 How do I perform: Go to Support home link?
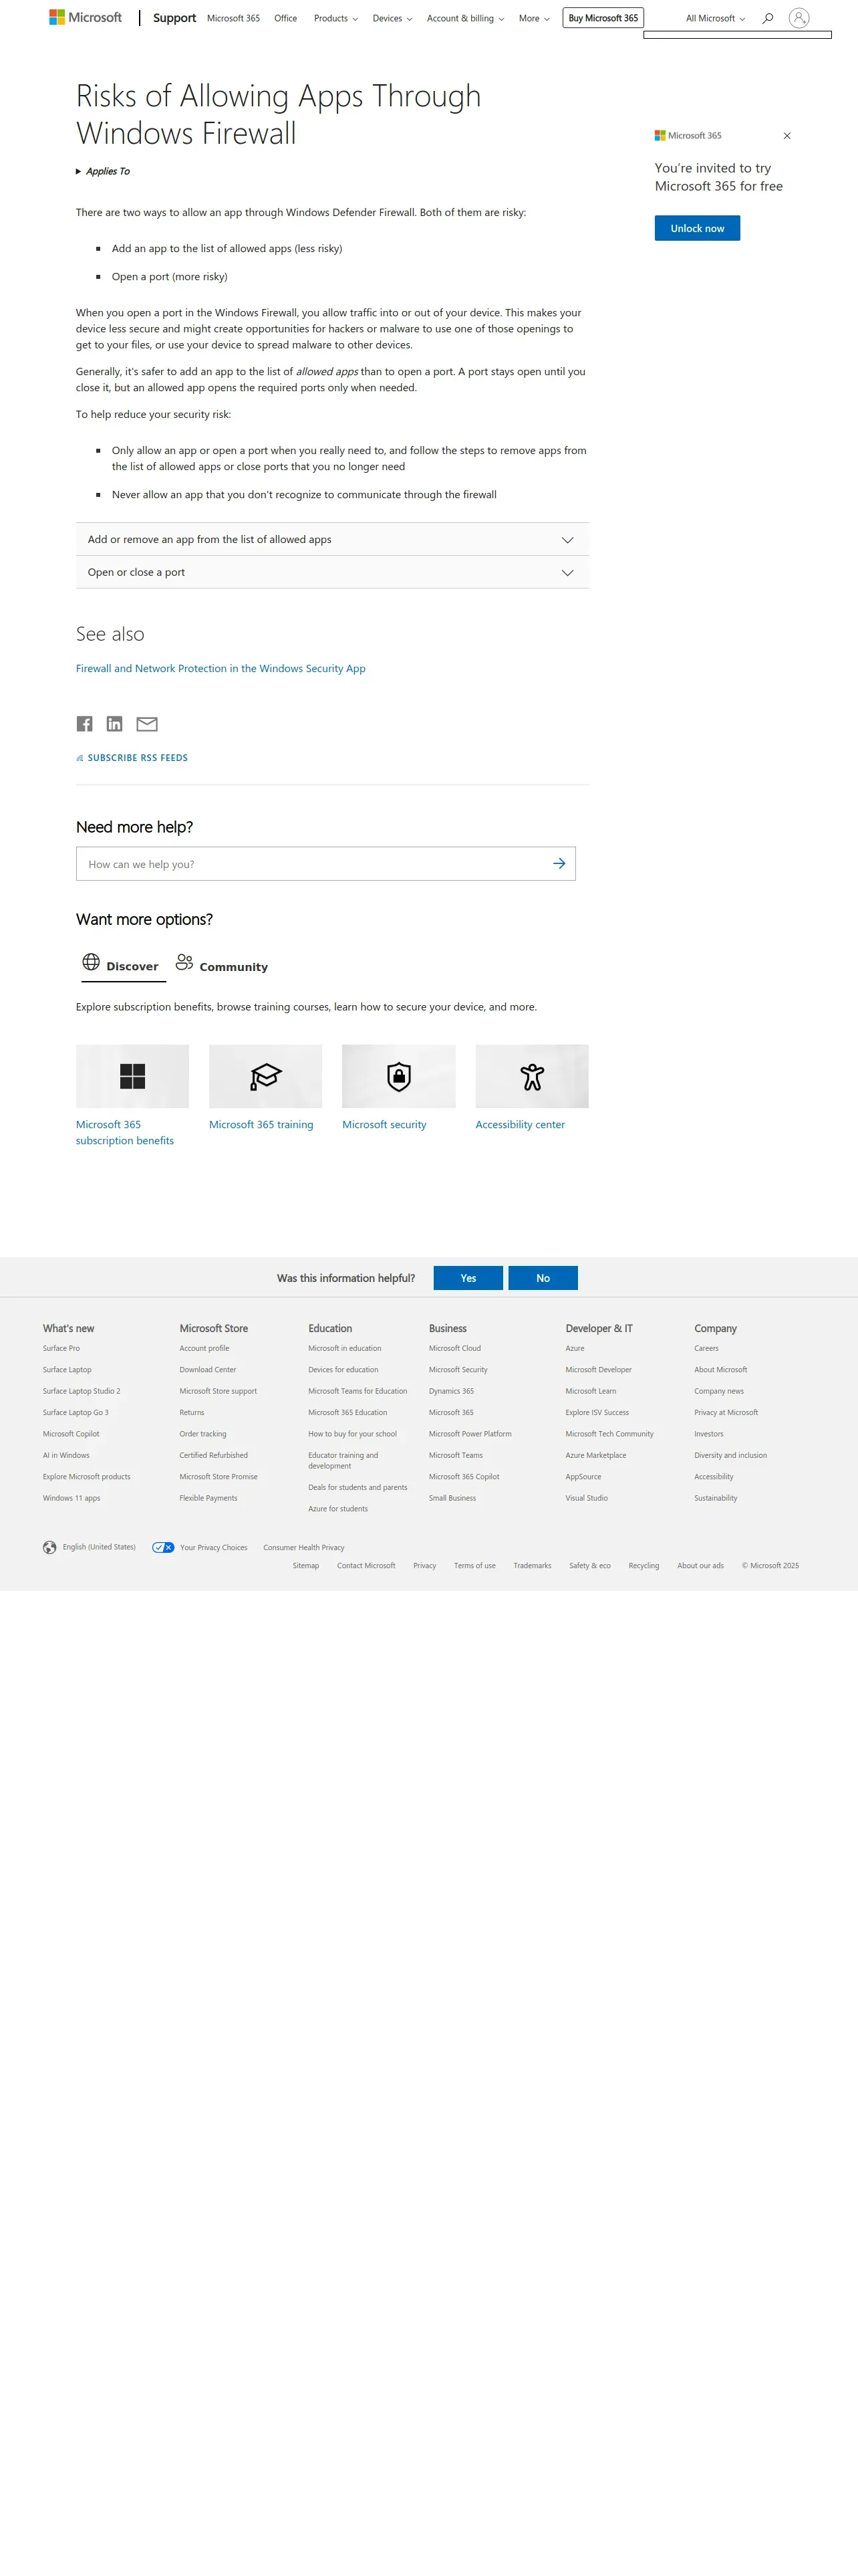click(175, 18)
